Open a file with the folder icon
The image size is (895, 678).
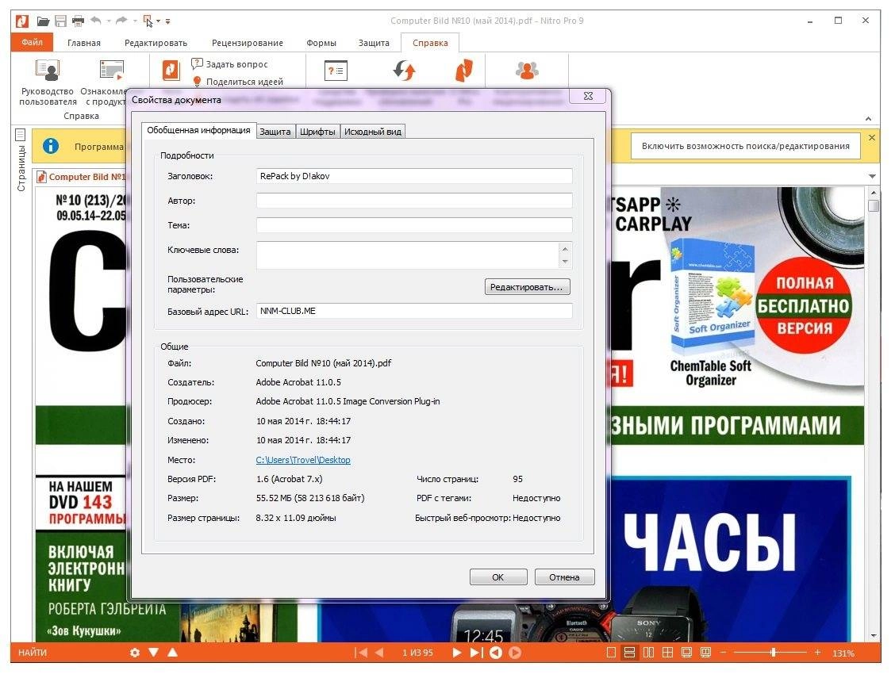[44, 21]
